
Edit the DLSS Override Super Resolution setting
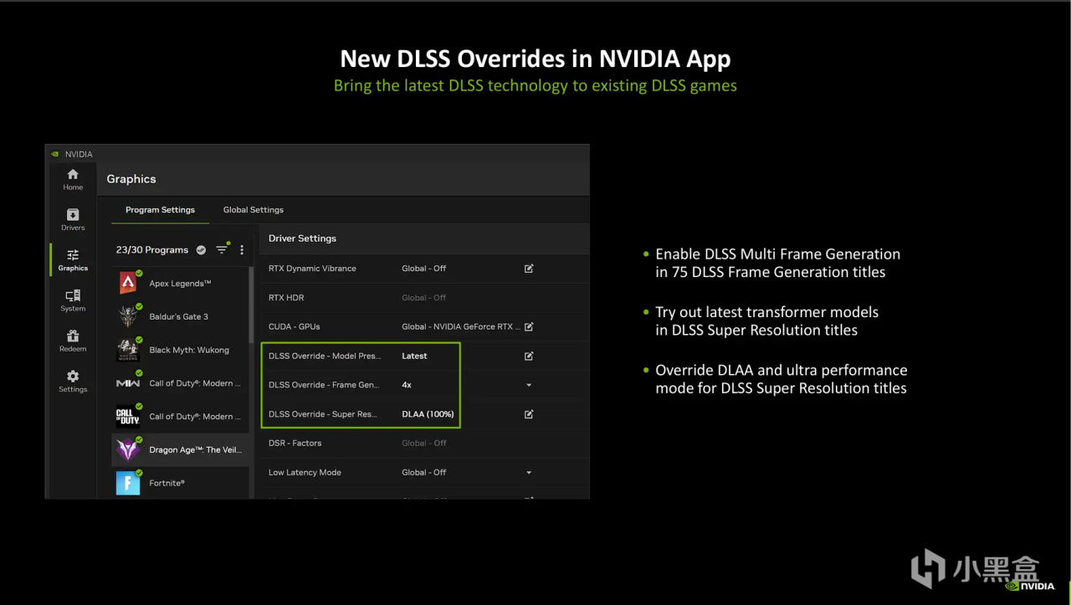pyautogui.click(x=529, y=414)
